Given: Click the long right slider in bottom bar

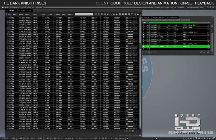Looking at the screenshot, I should click(x=156, y=138).
